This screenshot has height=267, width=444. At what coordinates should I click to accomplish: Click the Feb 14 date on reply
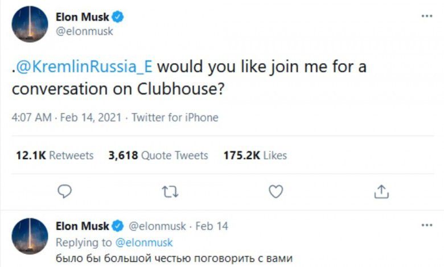pyautogui.click(x=212, y=226)
